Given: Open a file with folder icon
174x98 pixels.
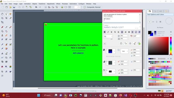Looking at the screenshot, I should (x=10, y=7).
